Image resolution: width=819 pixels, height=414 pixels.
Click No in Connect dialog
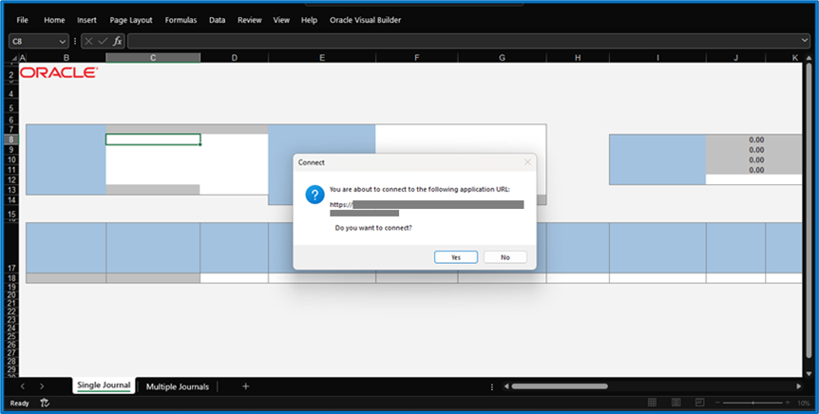[x=505, y=257]
